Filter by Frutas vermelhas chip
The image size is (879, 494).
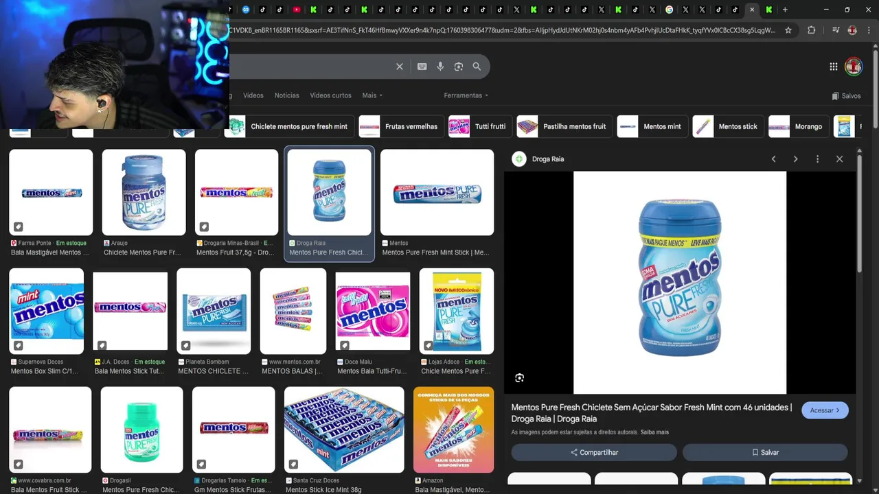400,126
